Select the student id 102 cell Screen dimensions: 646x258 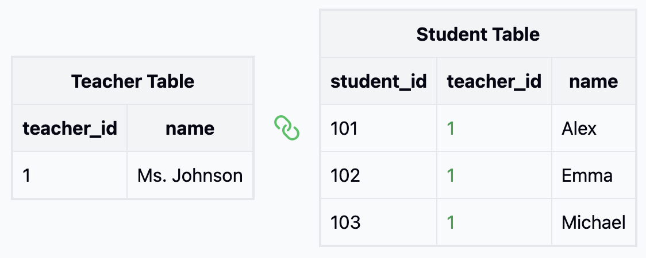(x=379, y=175)
